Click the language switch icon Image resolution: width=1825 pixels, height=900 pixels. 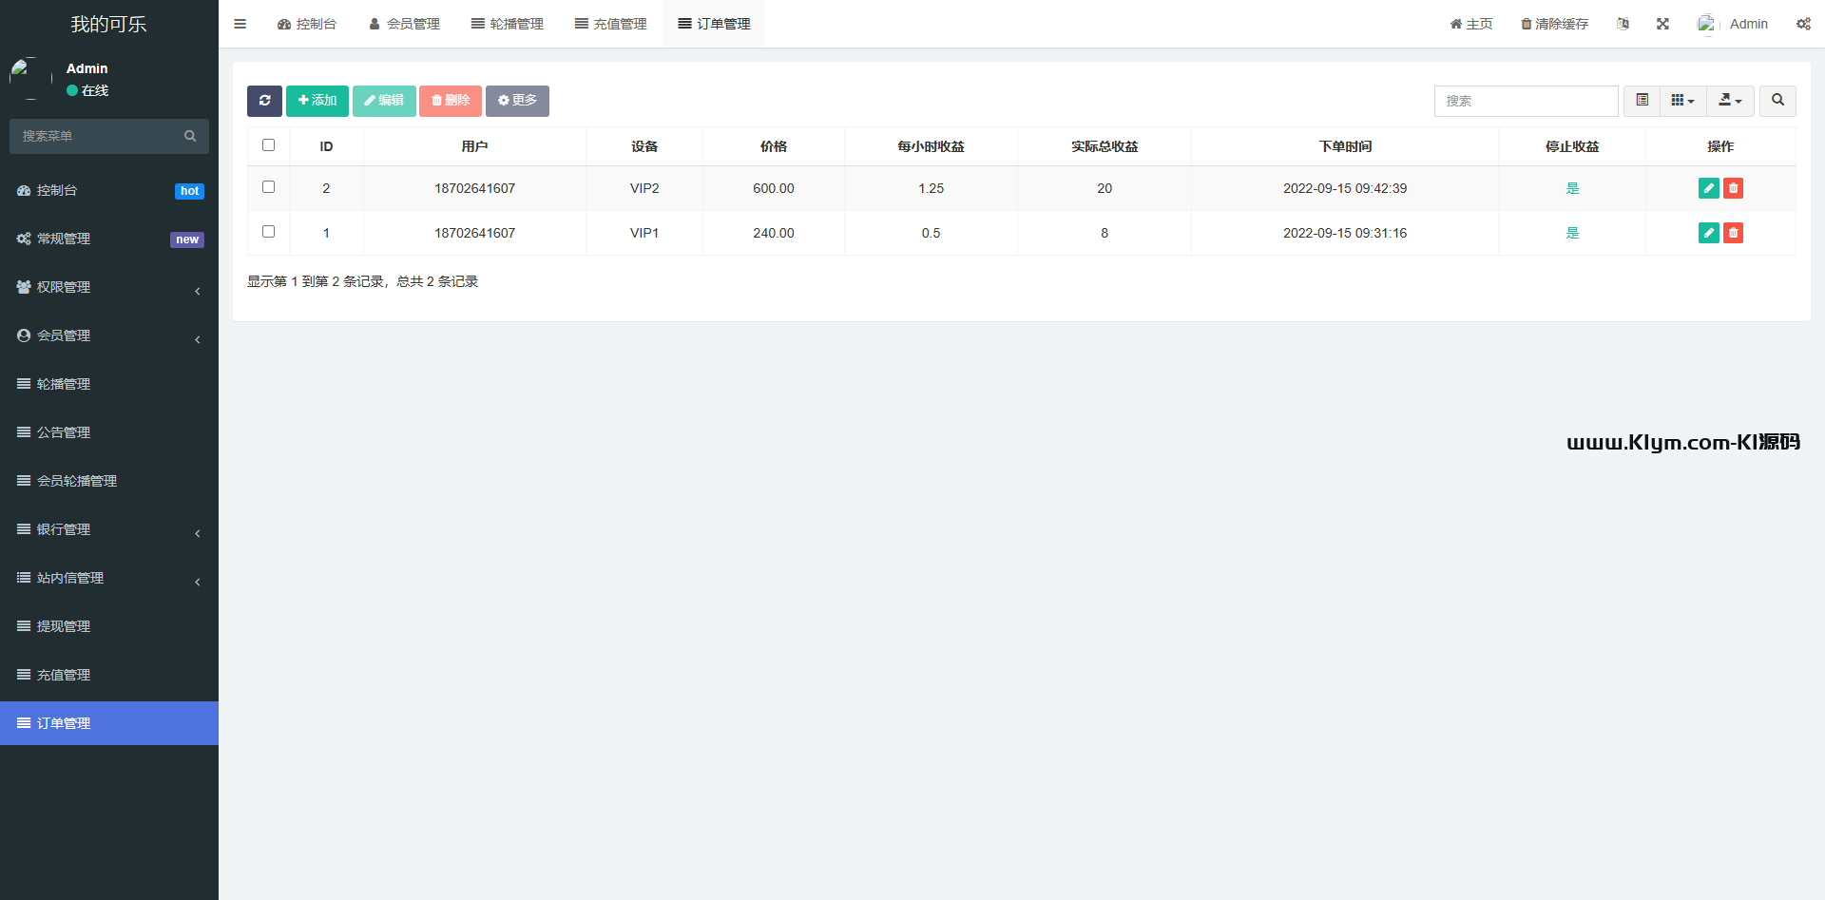[x=1623, y=24]
